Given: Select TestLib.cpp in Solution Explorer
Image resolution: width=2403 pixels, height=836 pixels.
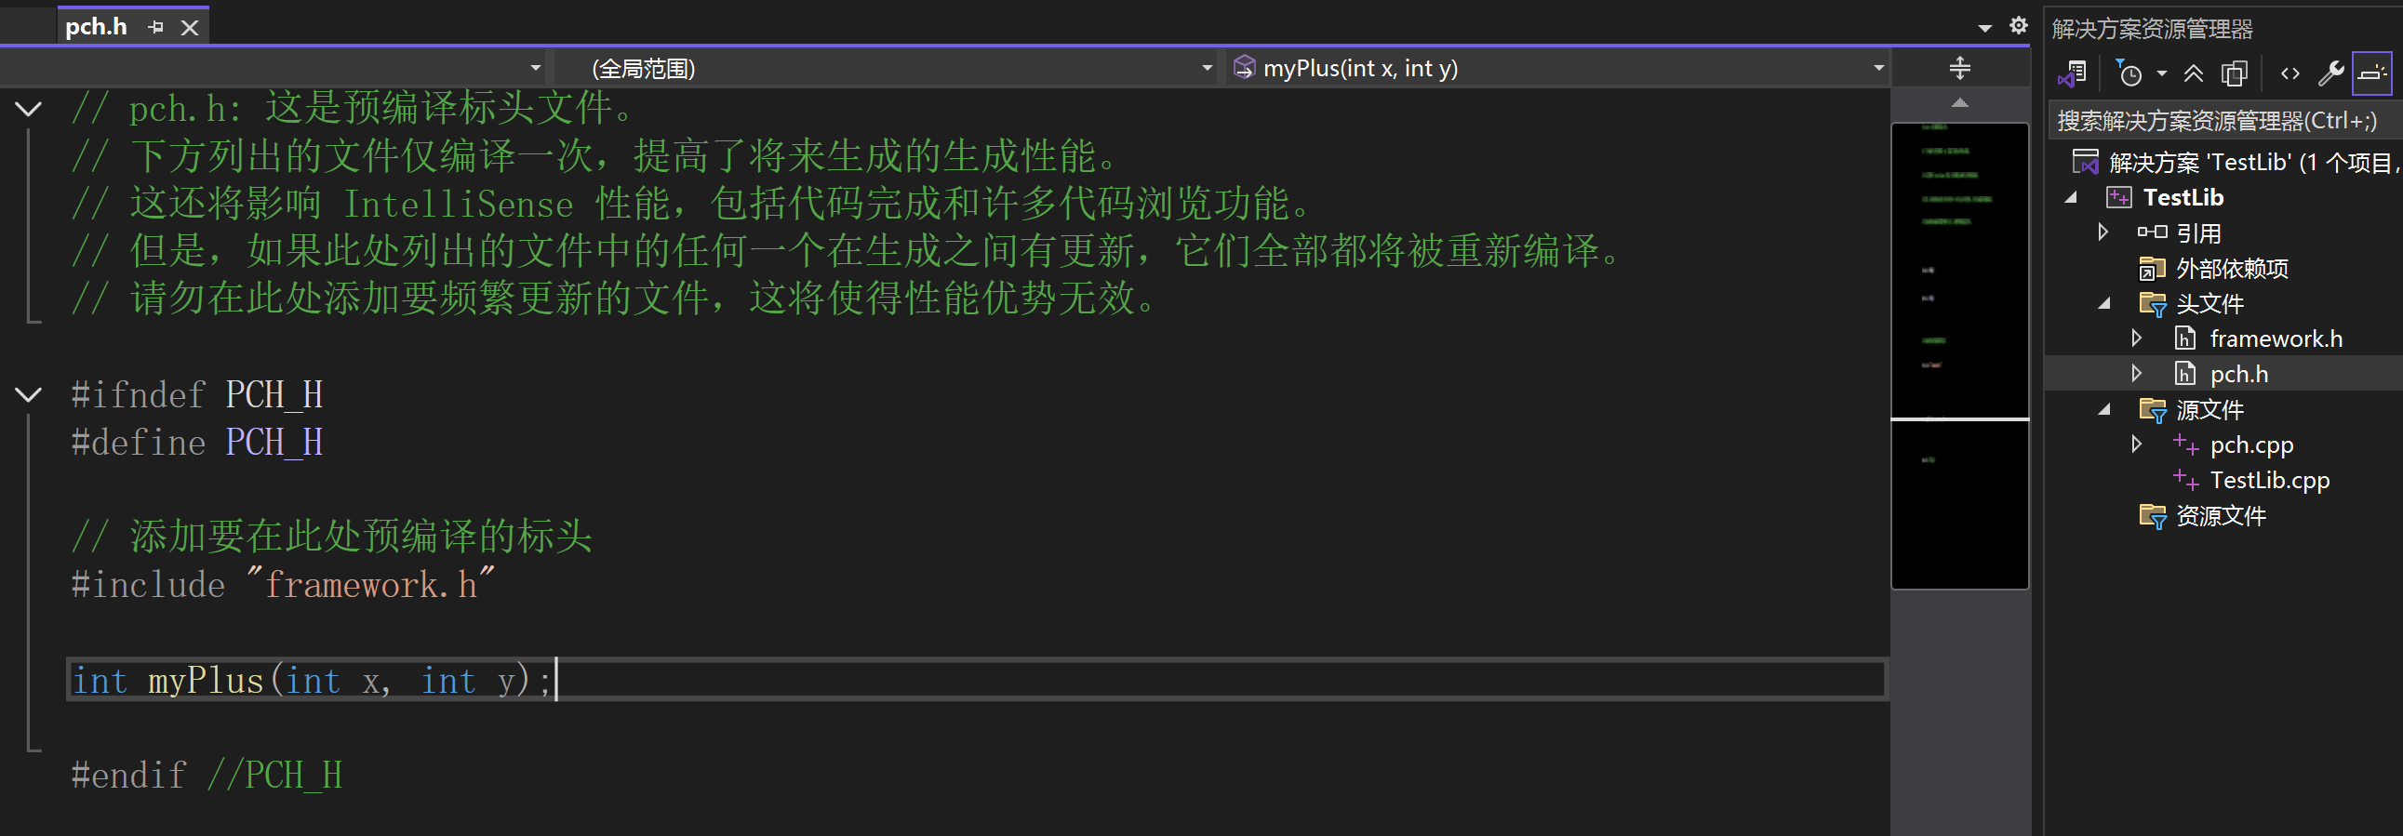Looking at the screenshot, I should tap(2269, 481).
